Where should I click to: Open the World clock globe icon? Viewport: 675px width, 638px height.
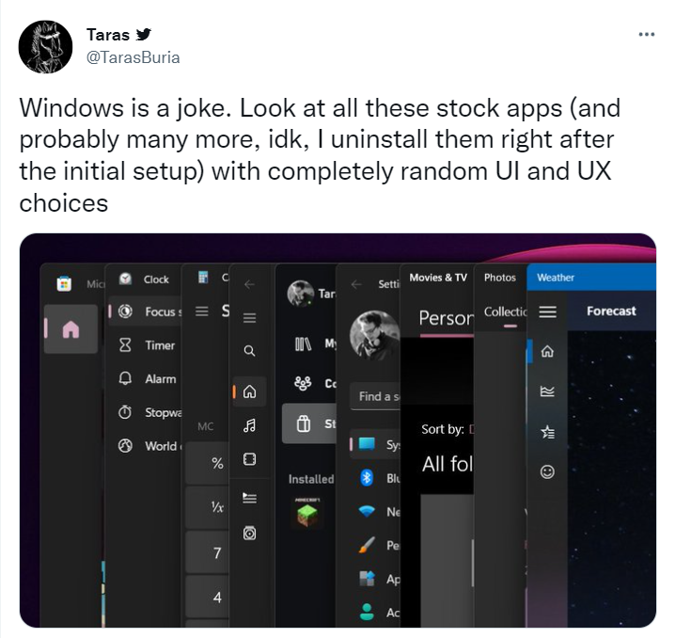pos(125,446)
